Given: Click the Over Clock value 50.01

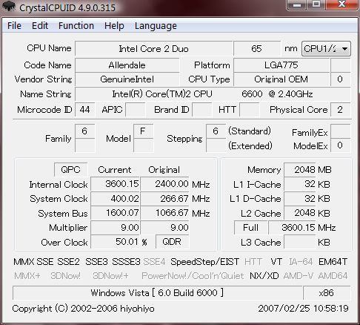Looking at the screenshot, I should [115, 242].
